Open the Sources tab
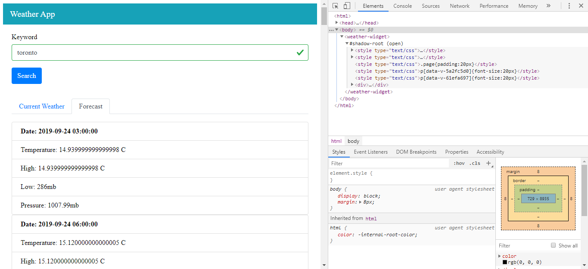 tap(431, 6)
